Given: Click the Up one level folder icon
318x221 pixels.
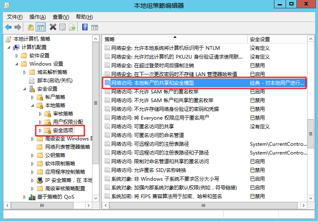Looking at the screenshot, I should 31,27.
